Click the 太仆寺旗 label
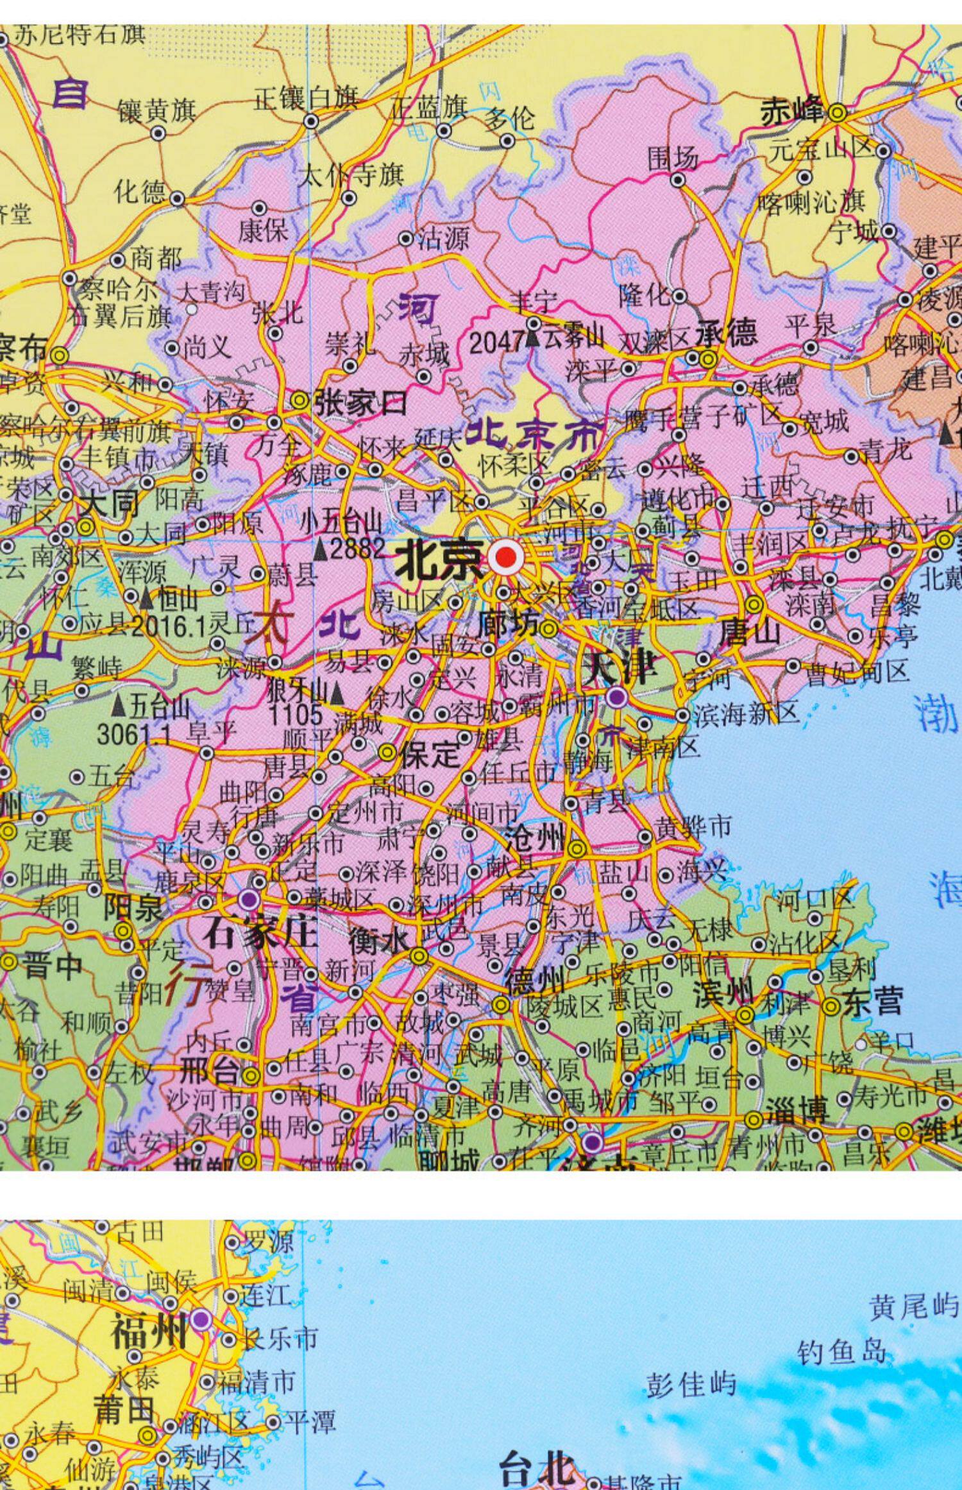The height and width of the screenshot is (1490, 962). [x=351, y=175]
